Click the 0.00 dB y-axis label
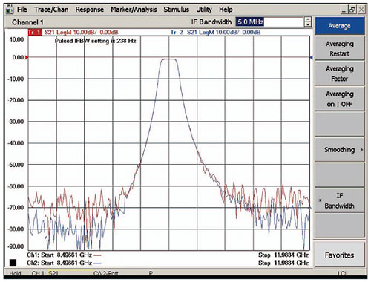371x282 pixels. [18, 57]
